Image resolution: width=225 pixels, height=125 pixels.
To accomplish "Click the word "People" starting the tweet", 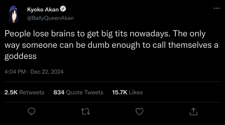I will 16,34.
